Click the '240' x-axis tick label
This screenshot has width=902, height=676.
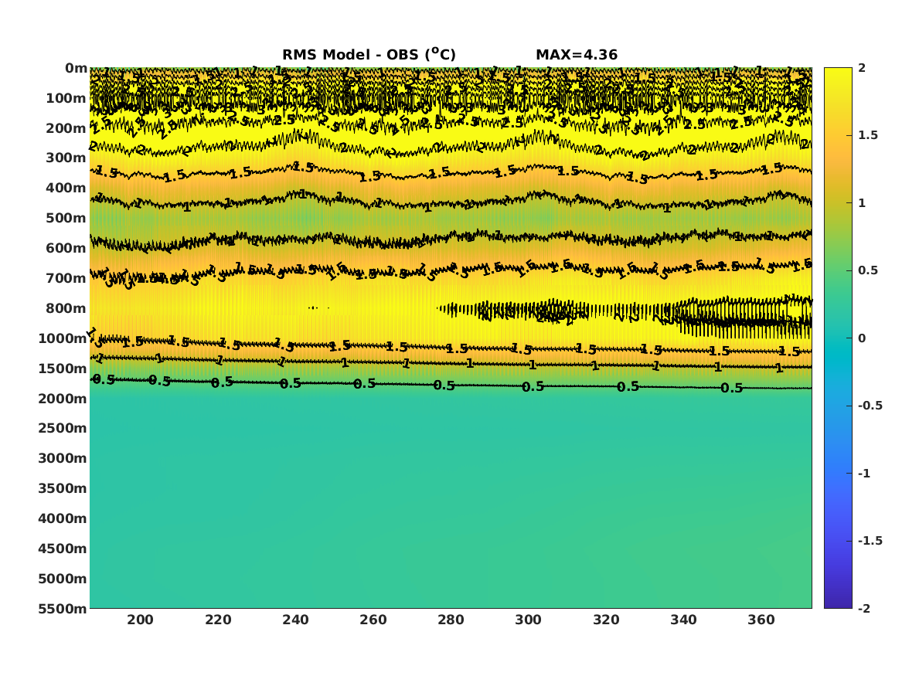pyautogui.click(x=296, y=620)
